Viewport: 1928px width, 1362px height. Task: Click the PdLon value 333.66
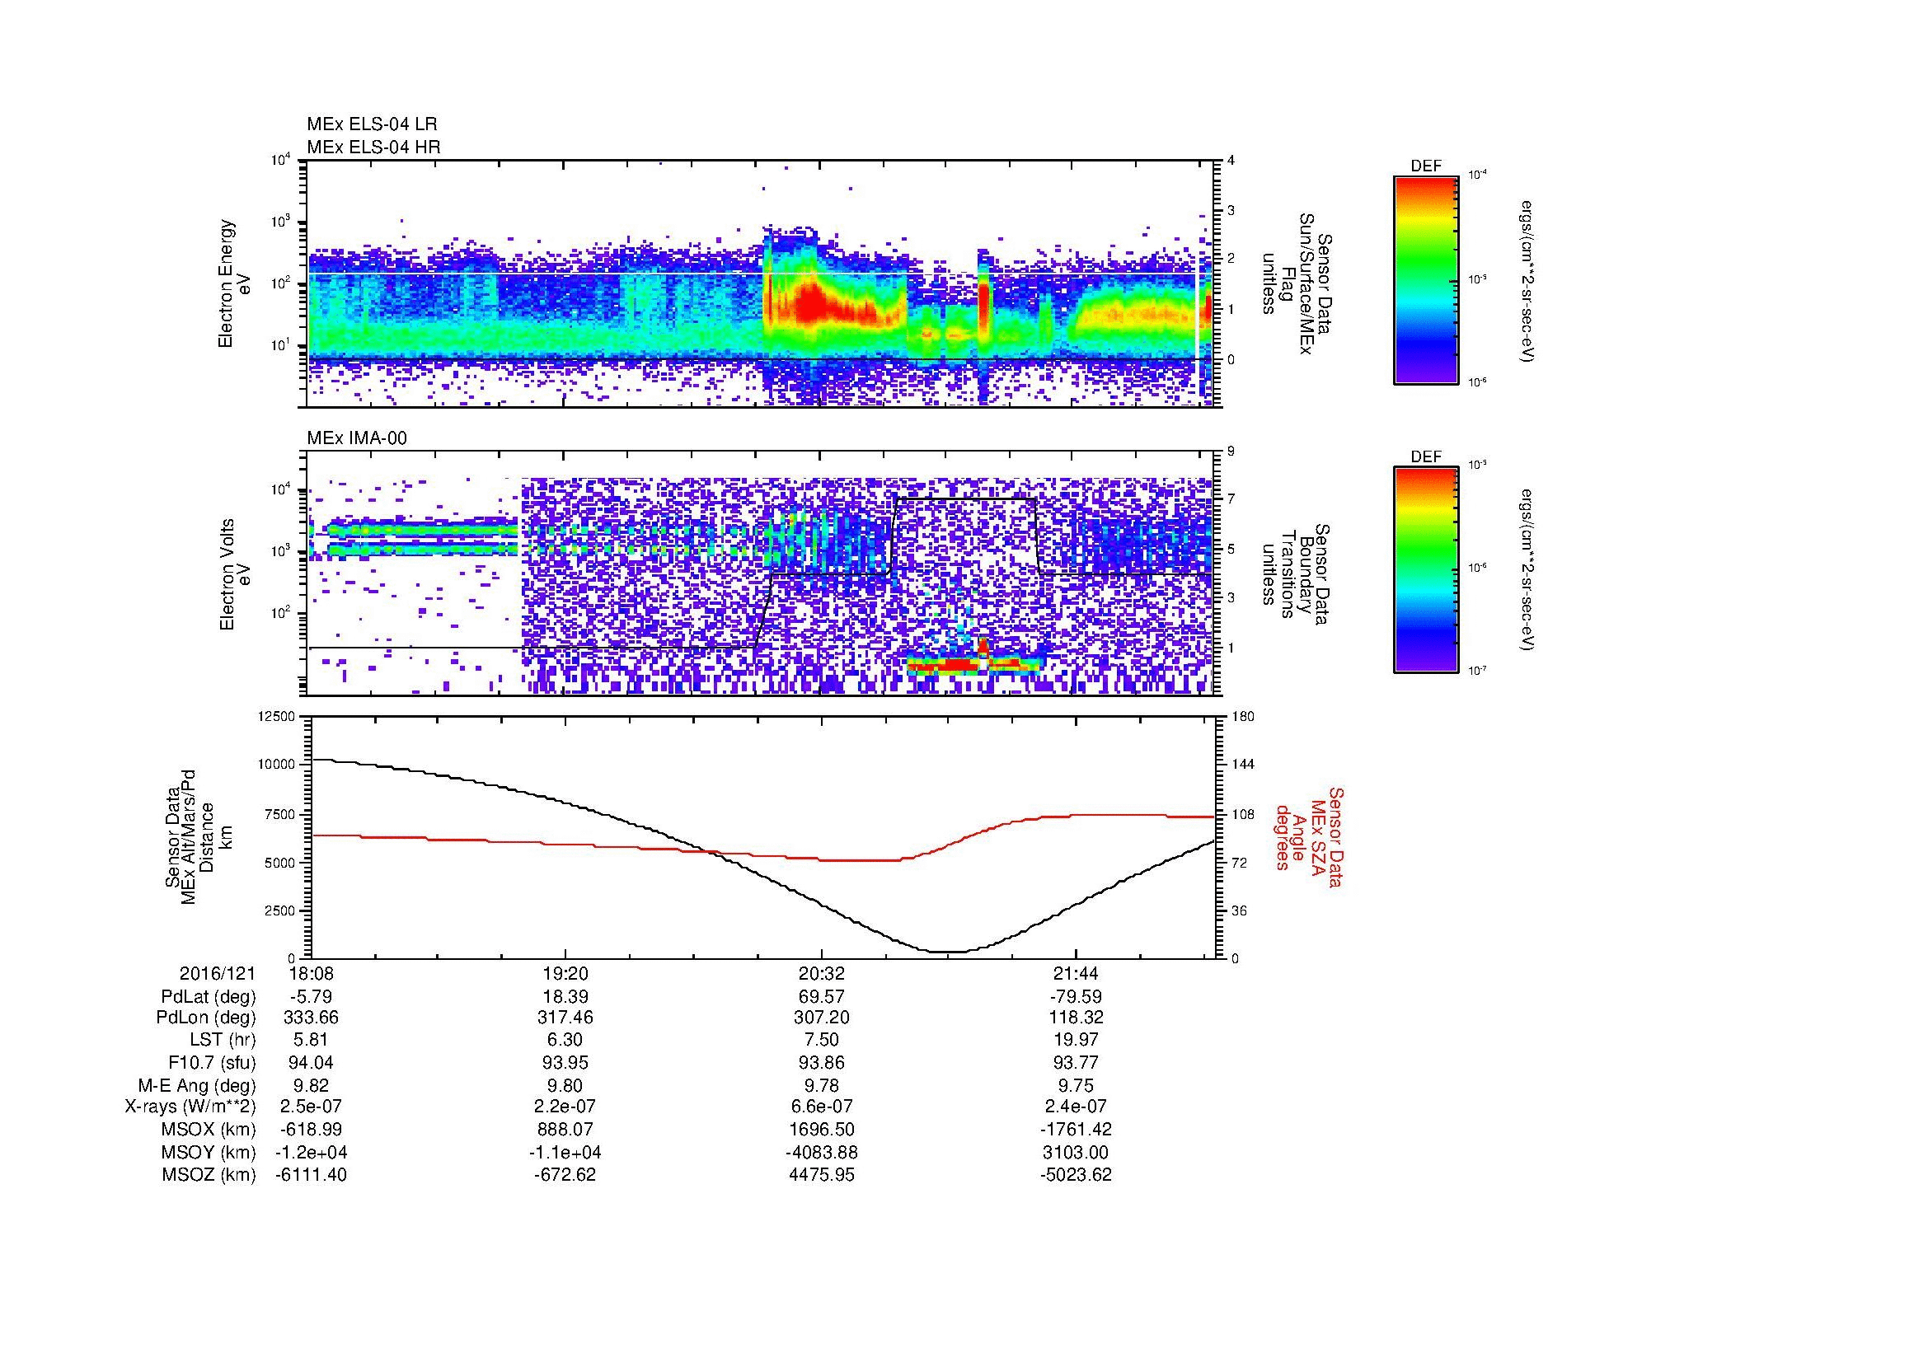point(312,1018)
